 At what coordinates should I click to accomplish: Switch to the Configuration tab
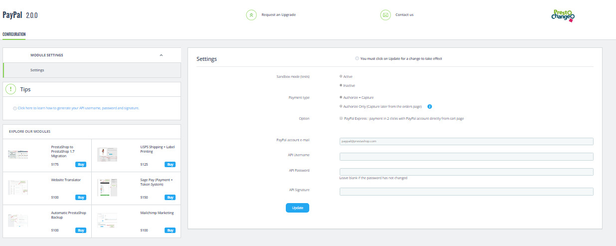[x=14, y=34]
